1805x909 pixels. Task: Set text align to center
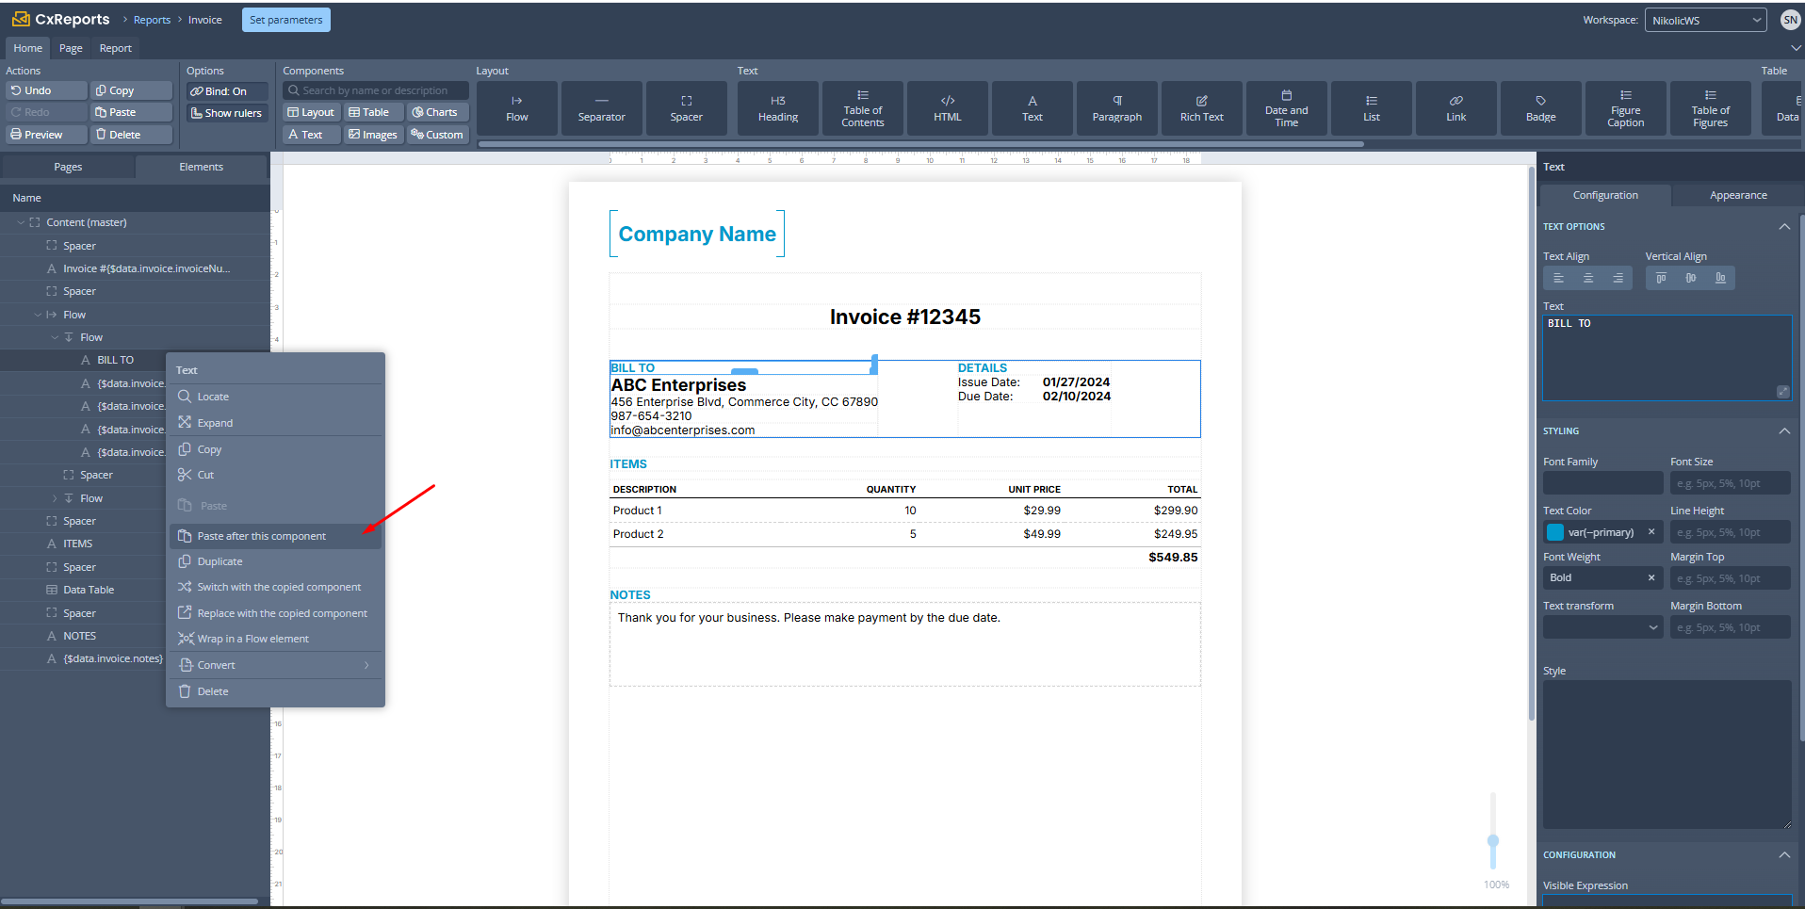1588,279
